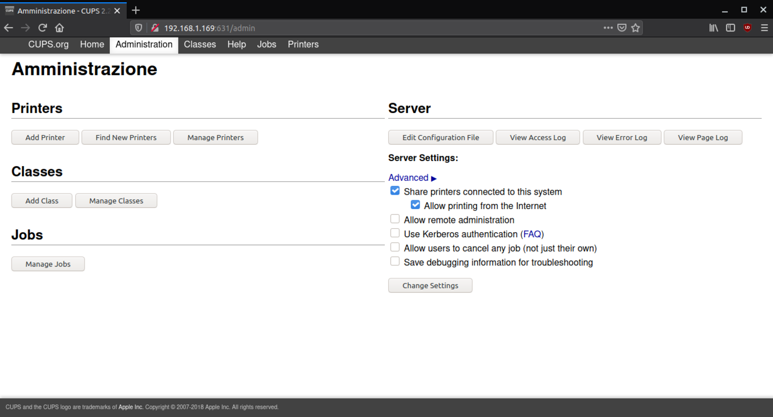Uncheck Share printers connected to this system
Viewport: 773px width, 417px height.
tap(395, 190)
